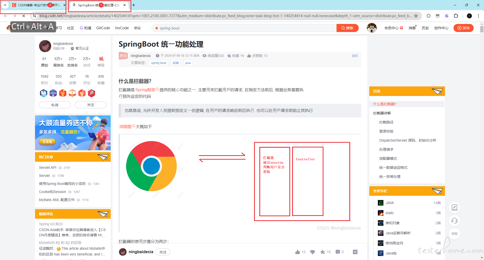
Task: Jump to 什么是拦截器? in the table of contents
Action: 385,104
